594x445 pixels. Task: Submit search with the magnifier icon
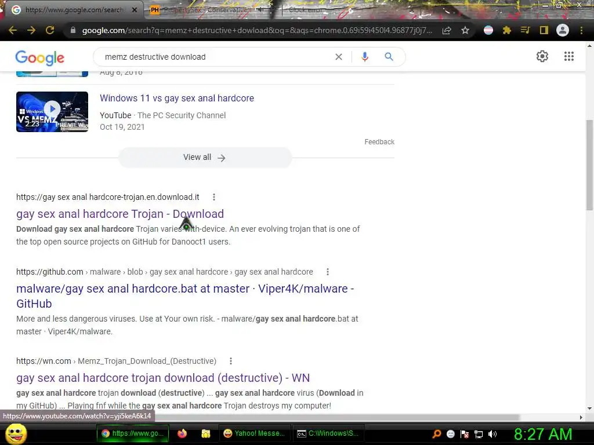(389, 57)
